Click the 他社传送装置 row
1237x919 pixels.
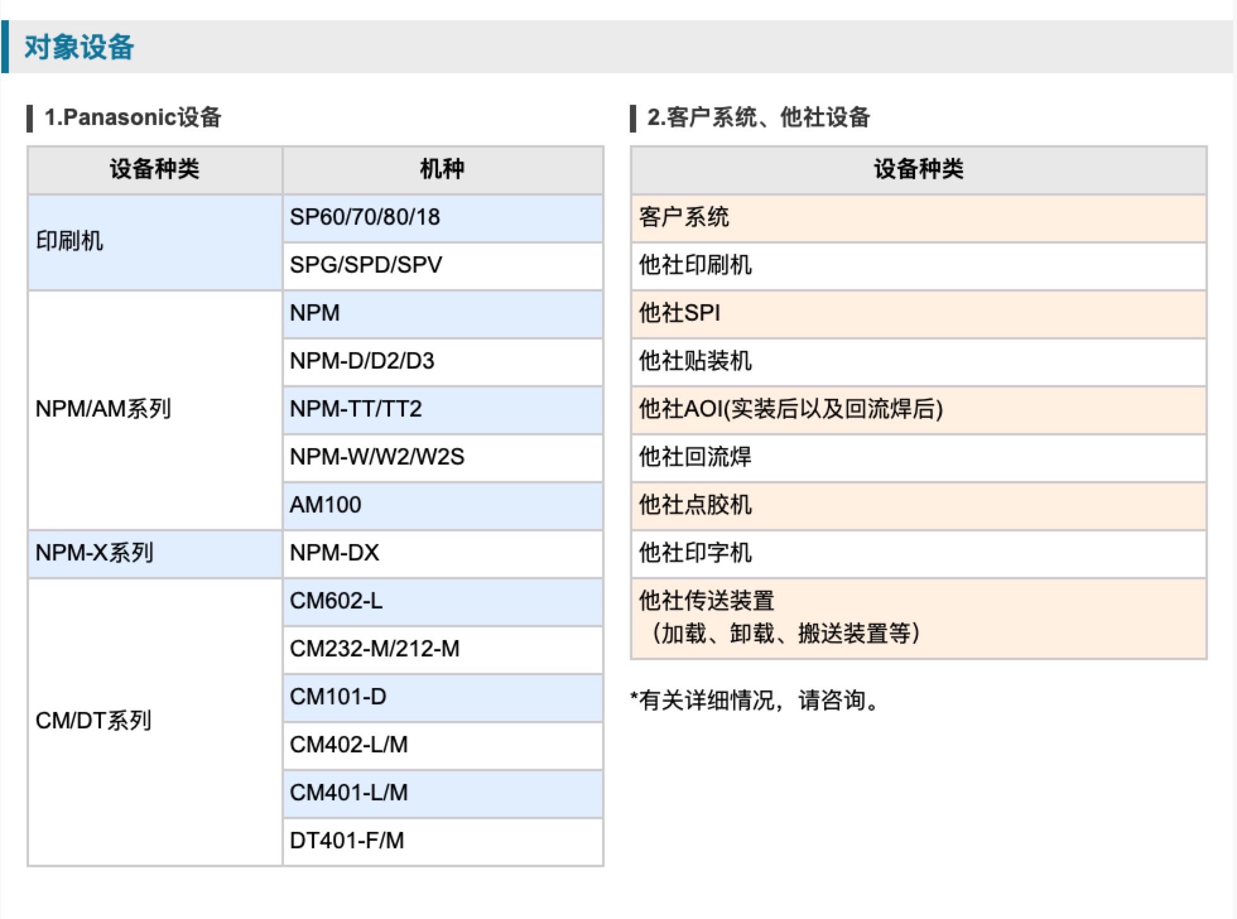pyautogui.click(x=918, y=619)
